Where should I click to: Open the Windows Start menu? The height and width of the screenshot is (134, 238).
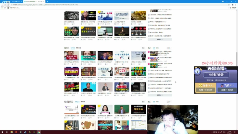[x=2, y=132]
